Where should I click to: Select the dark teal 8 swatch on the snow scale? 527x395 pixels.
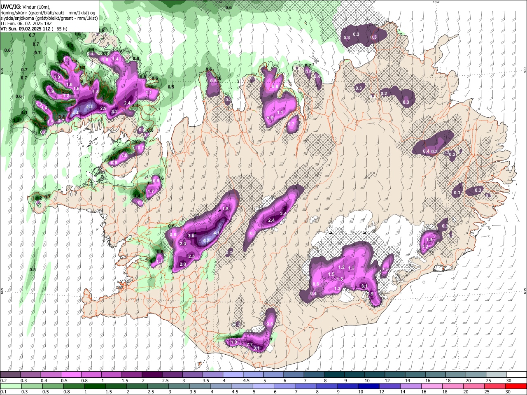tap(334, 375)
